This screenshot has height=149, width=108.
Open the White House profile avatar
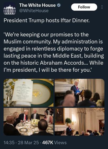(10, 8)
